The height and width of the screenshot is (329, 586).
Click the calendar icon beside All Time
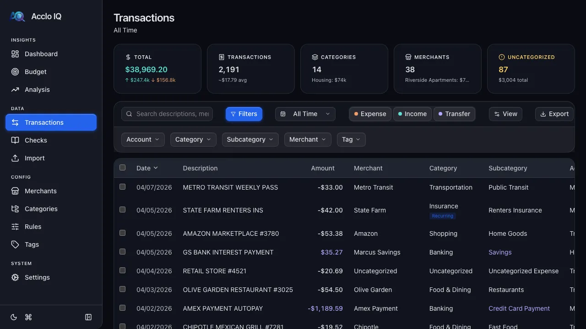283,114
